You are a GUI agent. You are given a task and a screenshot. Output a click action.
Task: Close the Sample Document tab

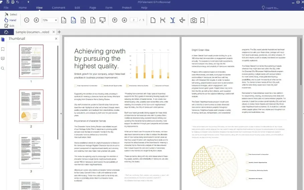point(54,32)
